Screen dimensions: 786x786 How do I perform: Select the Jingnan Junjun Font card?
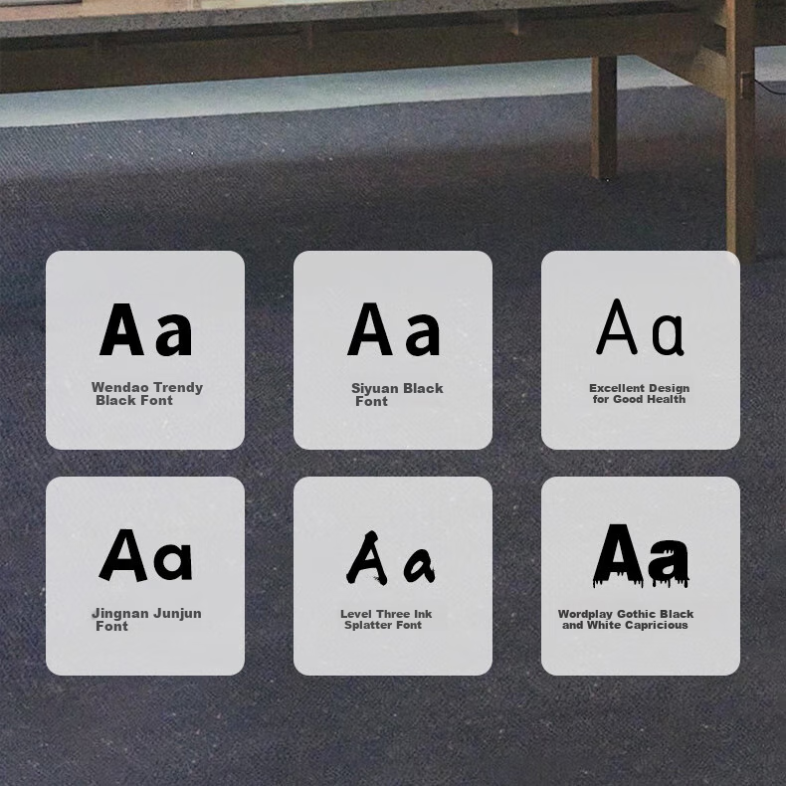click(145, 576)
